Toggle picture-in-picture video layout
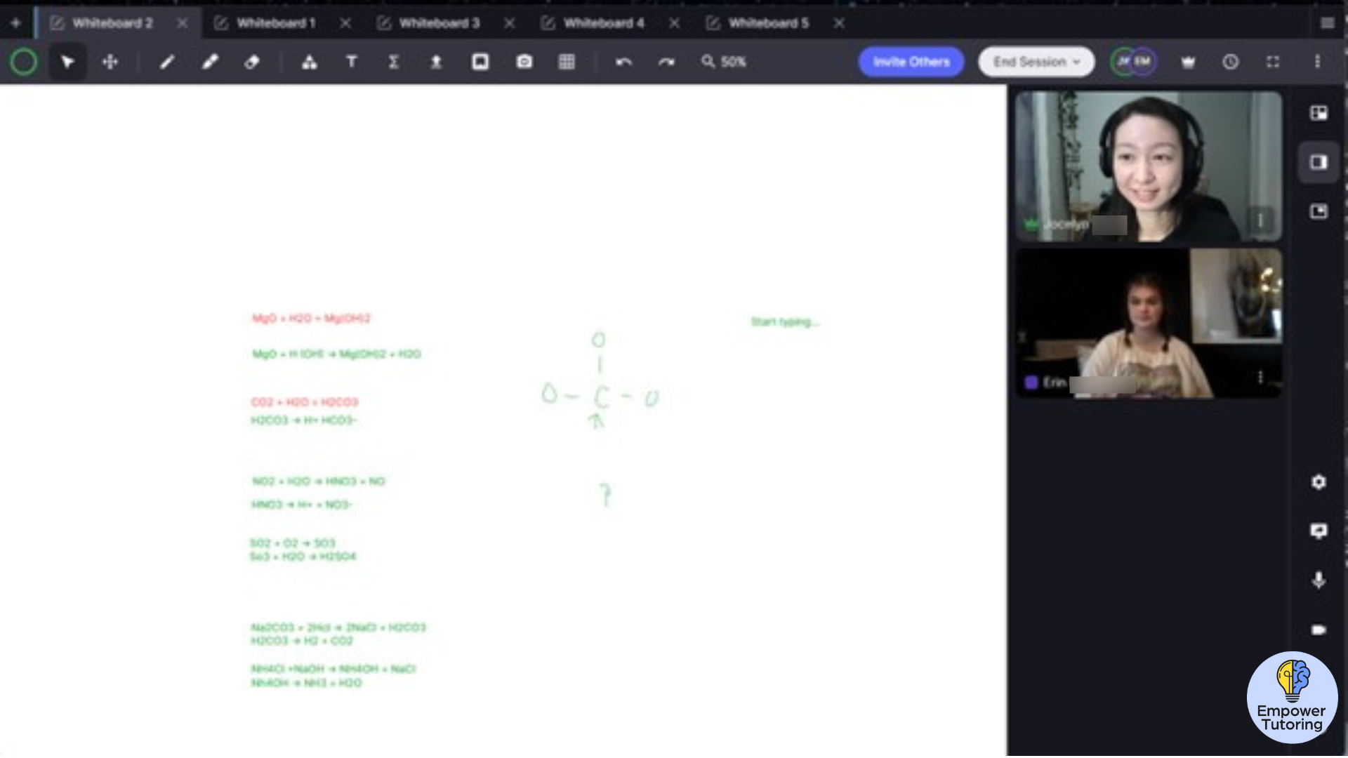Viewport: 1348px width, 758px height. [1320, 211]
